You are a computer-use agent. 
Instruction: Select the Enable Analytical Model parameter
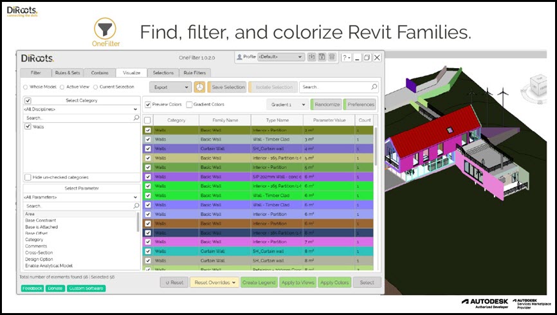(80, 265)
